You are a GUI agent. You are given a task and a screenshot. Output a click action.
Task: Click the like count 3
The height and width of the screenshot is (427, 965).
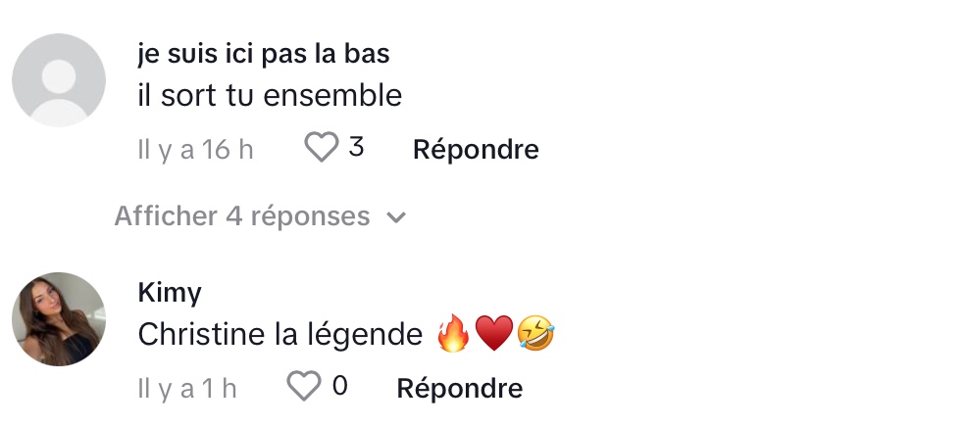(356, 148)
